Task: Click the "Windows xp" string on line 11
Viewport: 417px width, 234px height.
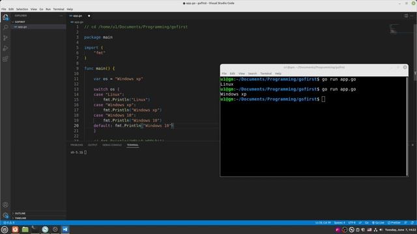Action: pyautogui.click(x=129, y=79)
